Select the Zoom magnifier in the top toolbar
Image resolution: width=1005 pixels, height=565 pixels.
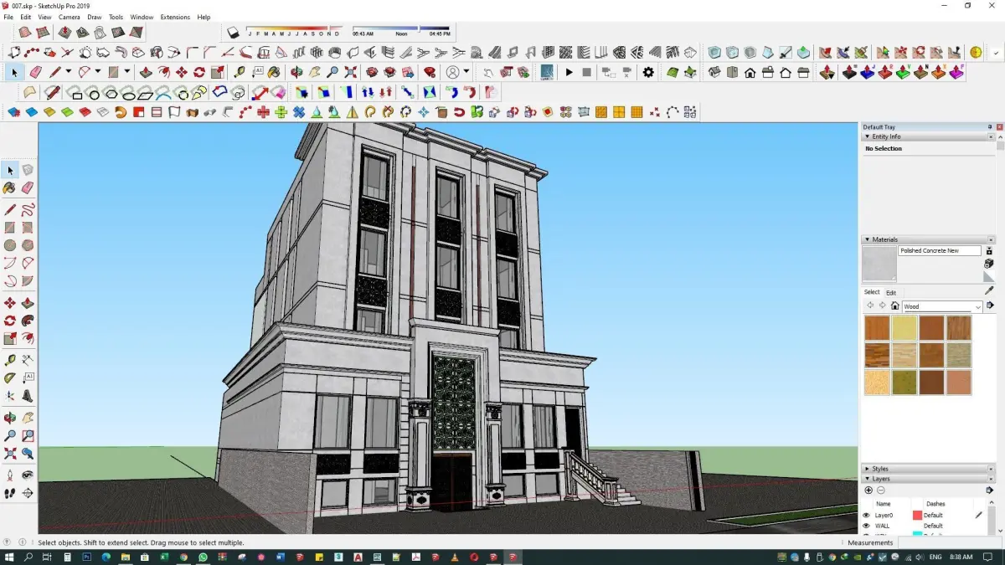(x=332, y=73)
